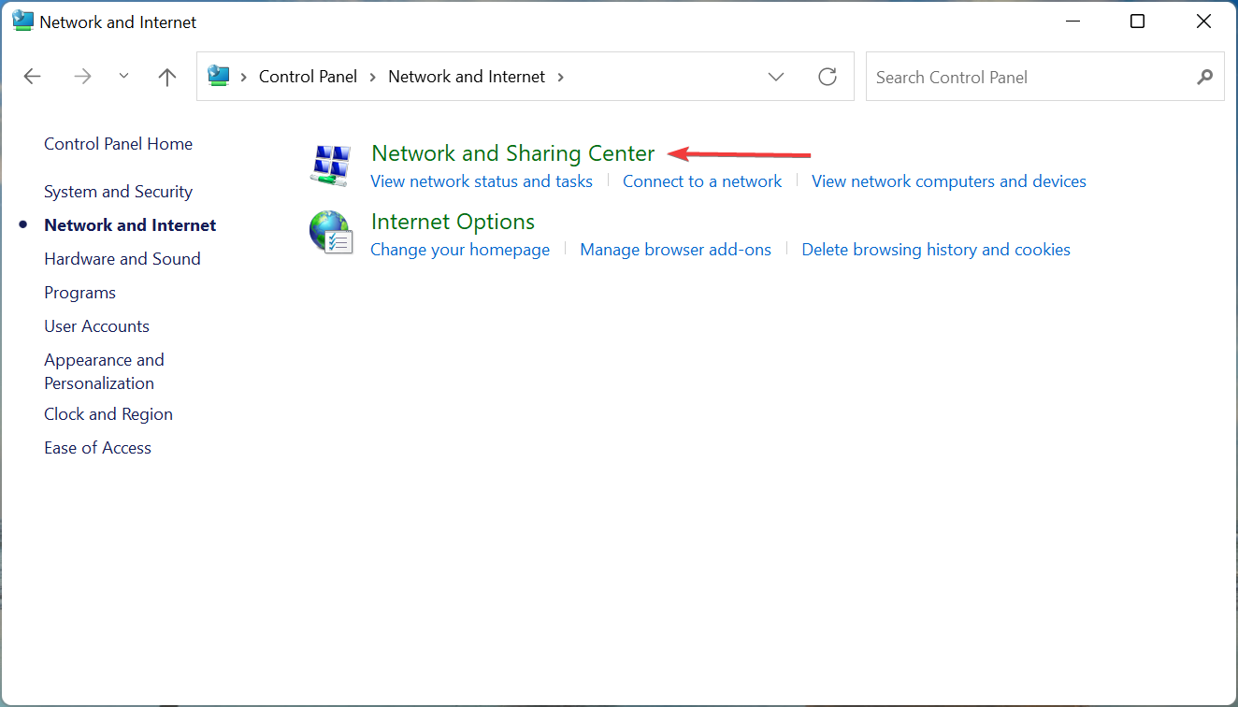Click the Network and Sharing Center icon

point(330,164)
